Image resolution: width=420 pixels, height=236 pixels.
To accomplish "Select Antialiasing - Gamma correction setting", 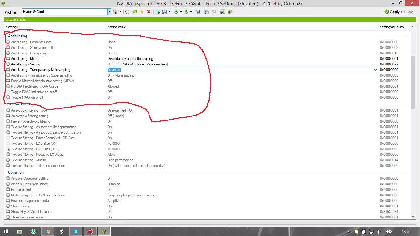I will pos(207,48).
